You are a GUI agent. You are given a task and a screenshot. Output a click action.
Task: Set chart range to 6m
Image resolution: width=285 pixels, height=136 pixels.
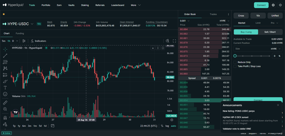point(24,126)
